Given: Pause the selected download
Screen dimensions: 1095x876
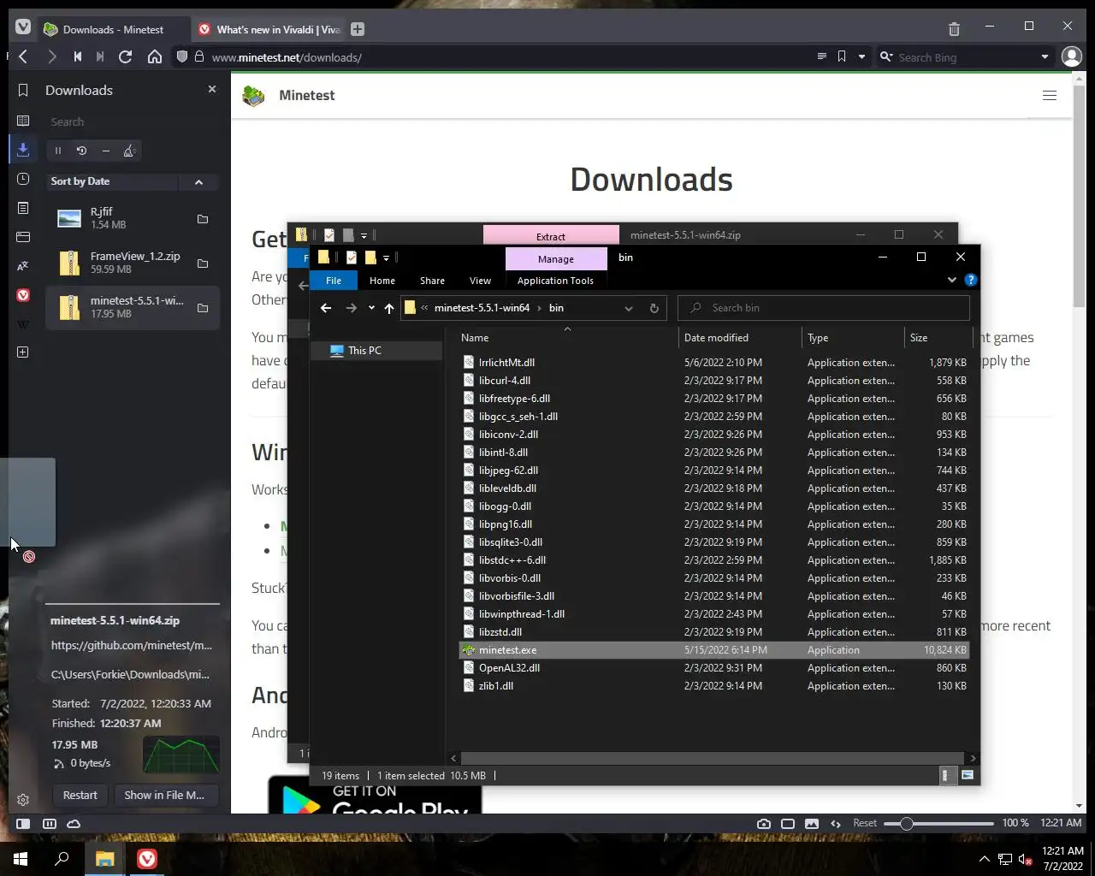Looking at the screenshot, I should pyautogui.click(x=58, y=151).
